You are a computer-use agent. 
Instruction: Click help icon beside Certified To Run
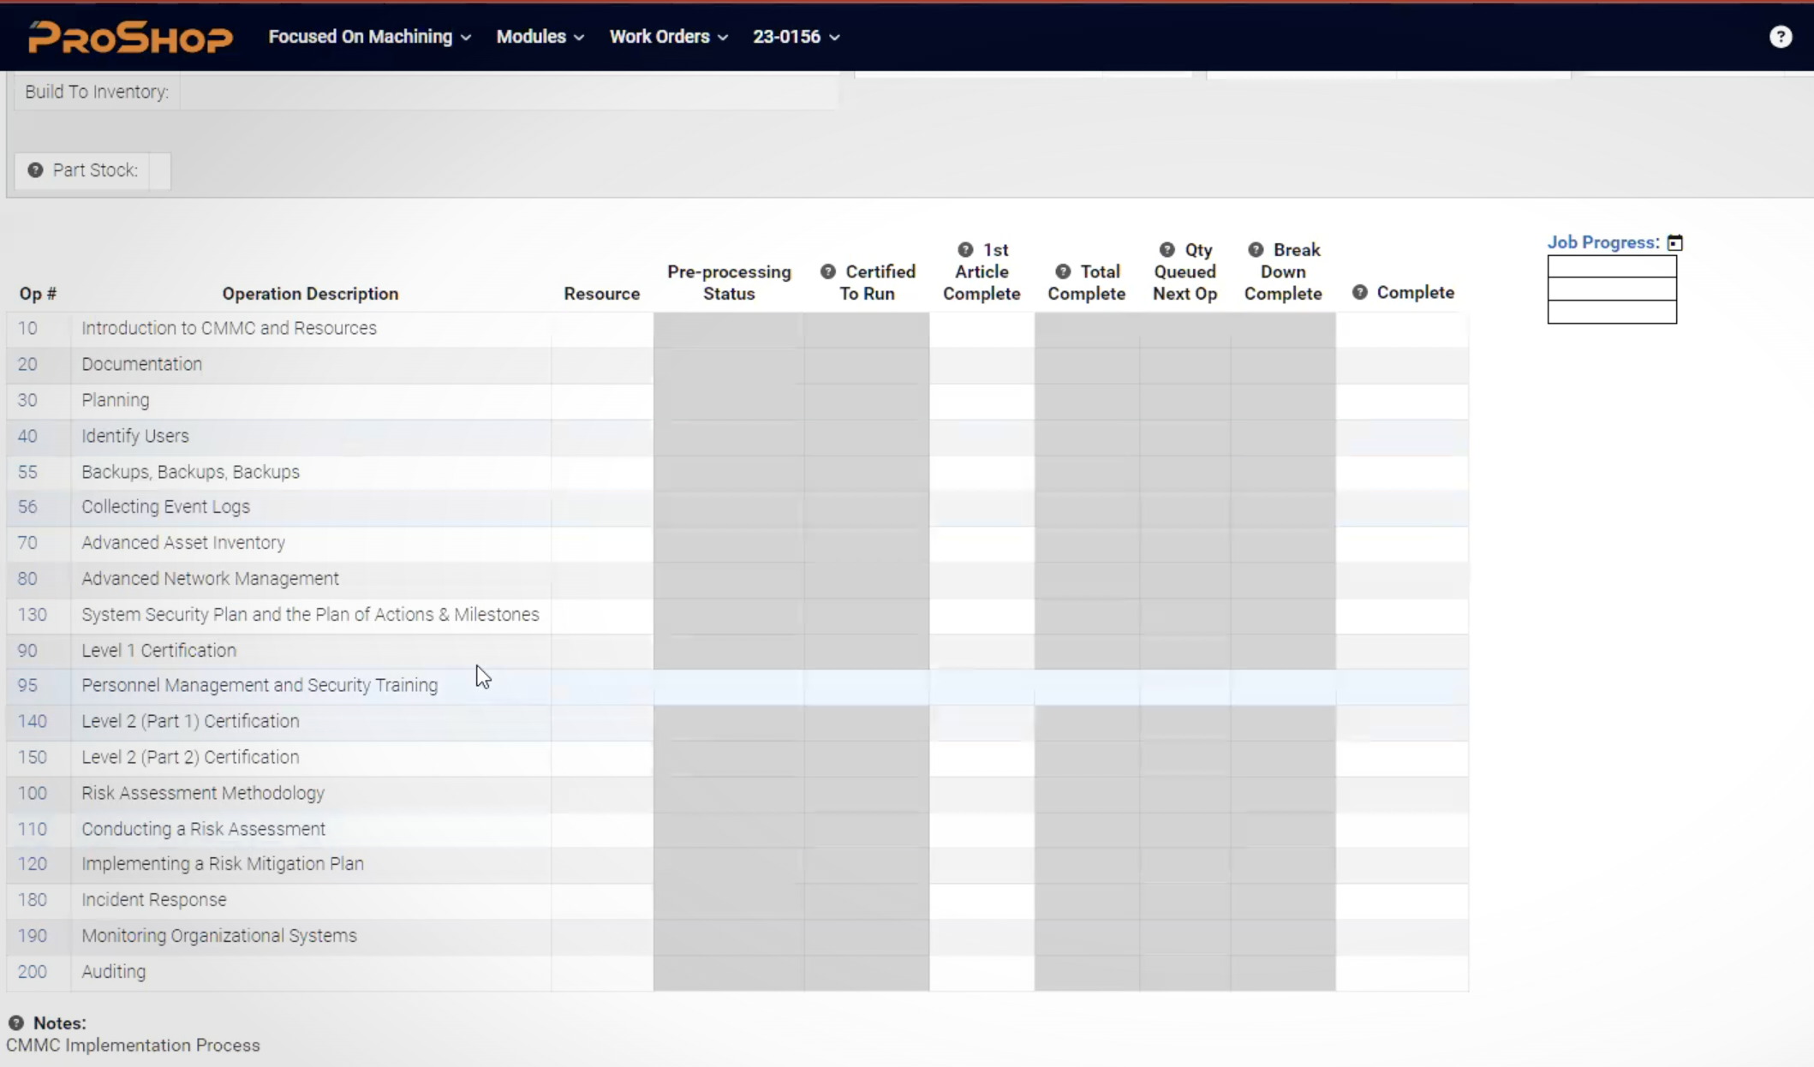[x=827, y=271]
